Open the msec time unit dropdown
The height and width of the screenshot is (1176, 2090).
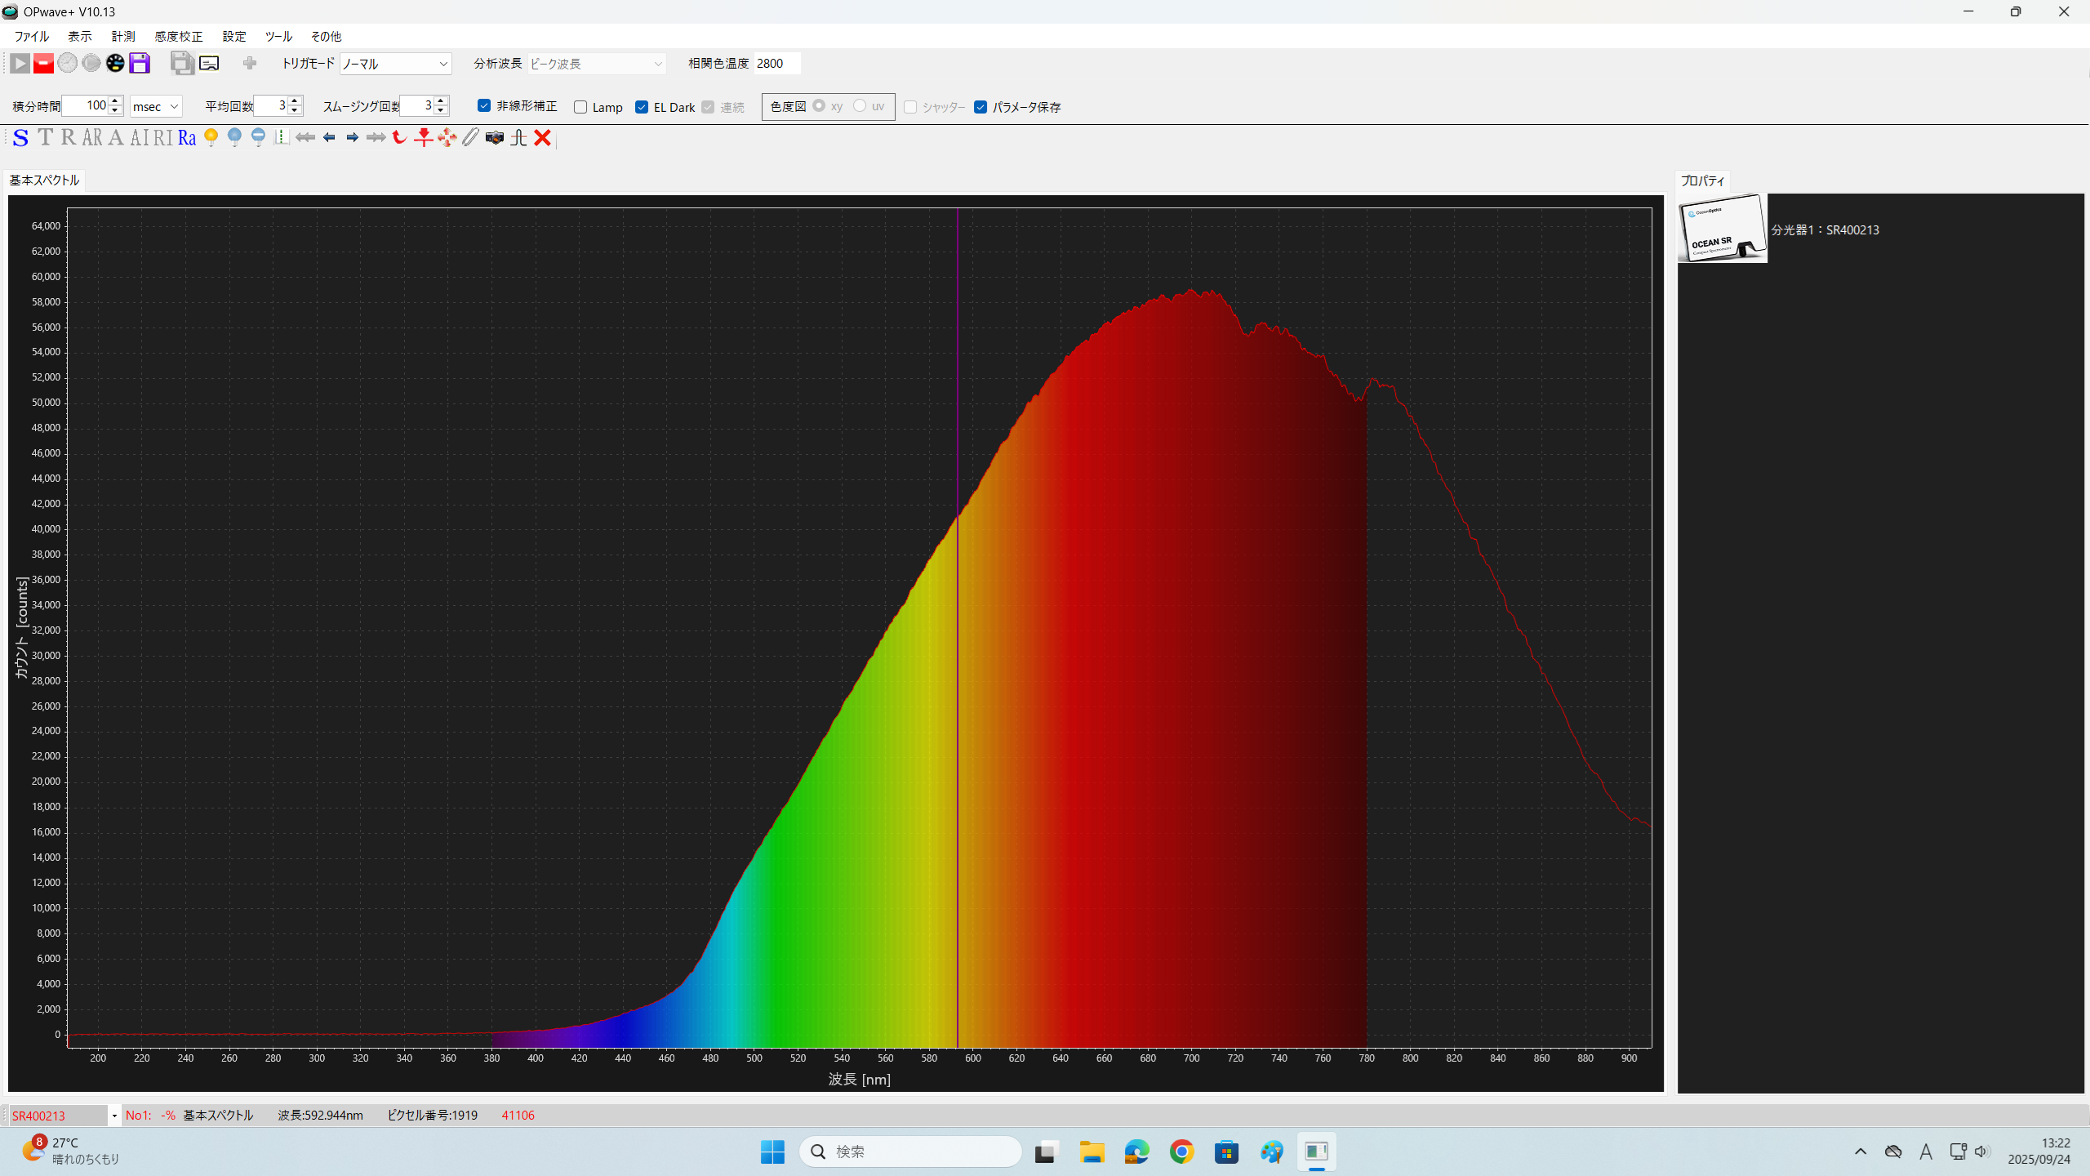click(155, 106)
